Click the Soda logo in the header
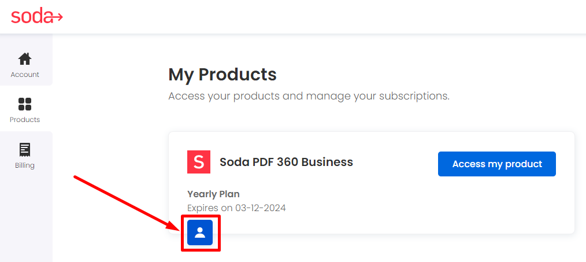The width and height of the screenshot is (586, 262). pyautogui.click(x=36, y=16)
